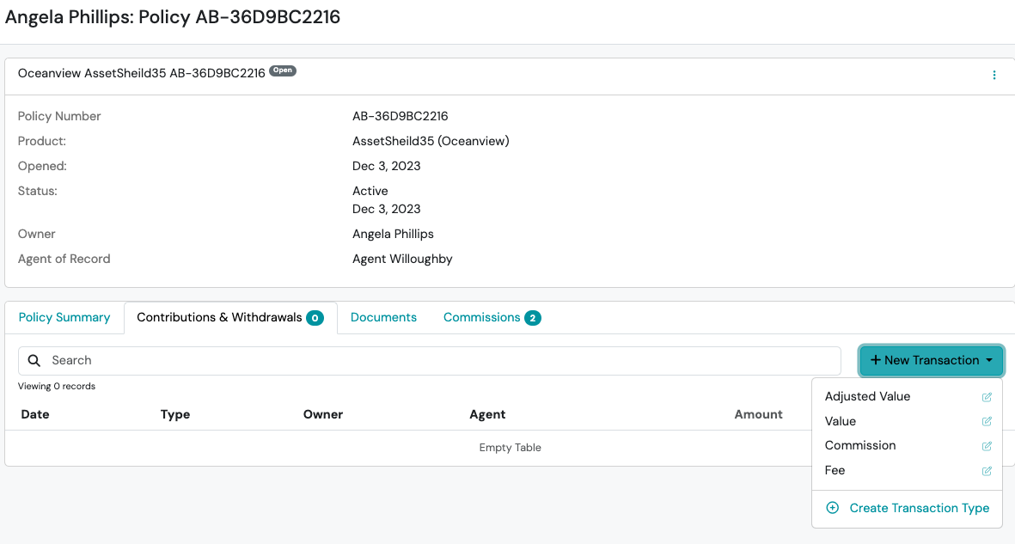Sort by the Amount column header

(x=758, y=414)
